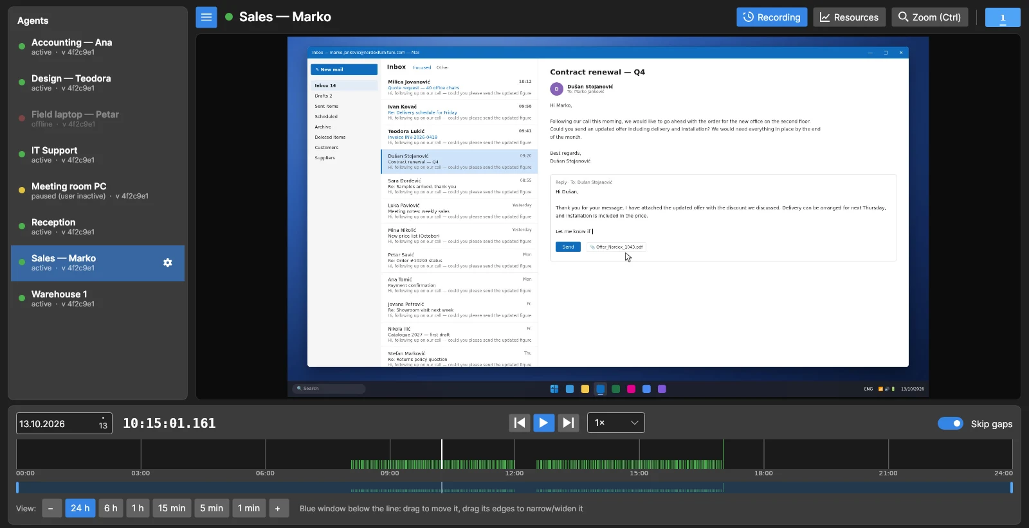The image size is (1029, 528).
Task: Toggle the Skip gaps switch
Action: pyautogui.click(x=951, y=423)
